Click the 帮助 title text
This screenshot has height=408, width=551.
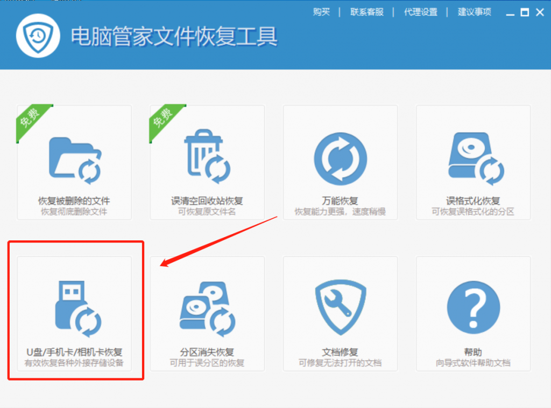(x=473, y=352)
